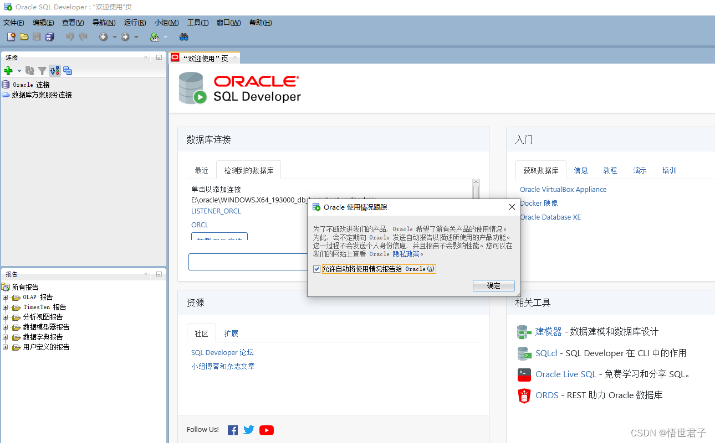Screen dimensions: 715x443
Task: Click the Save All toolbar icon
Action: [x=50, y=37]
